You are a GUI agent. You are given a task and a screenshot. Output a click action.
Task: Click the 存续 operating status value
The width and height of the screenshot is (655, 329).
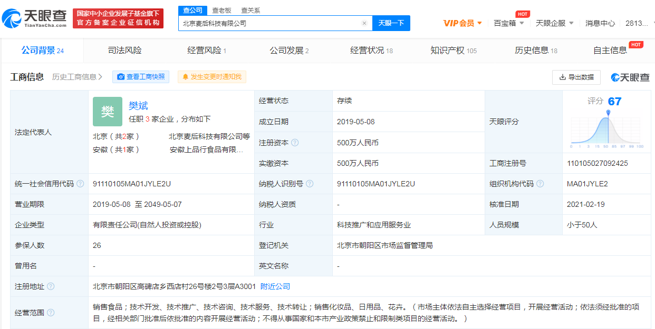[344, 101]
